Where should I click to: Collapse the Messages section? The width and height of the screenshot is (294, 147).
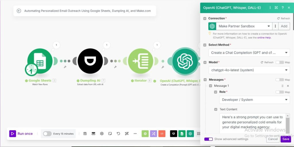205,80
